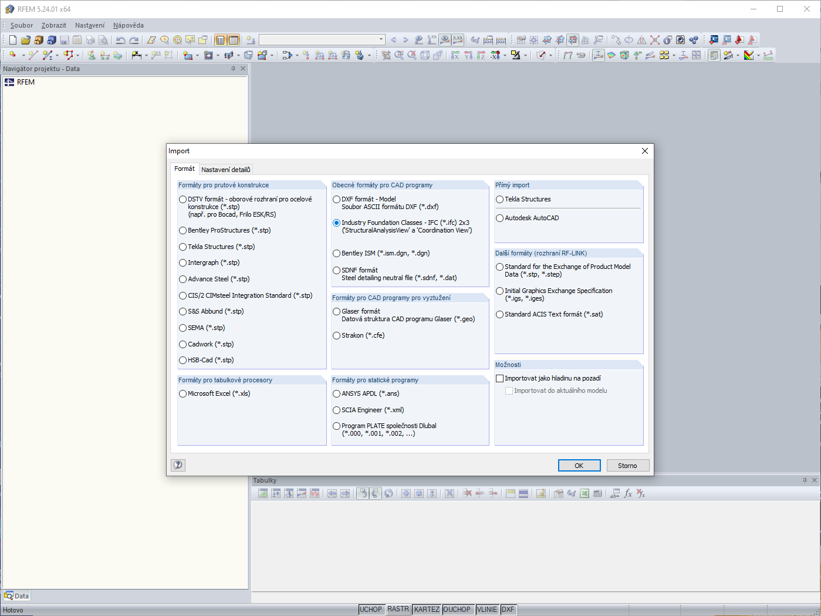
Task: Open the empty combo box in the top toolbar
Action: [x=322, y=39]
